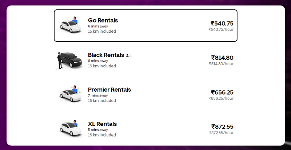Click the Premier Rentals sparkling car icon
Image resolution: width=291 pixels, height=150 pixels.
pyautogui.click(x=71, y=93)
